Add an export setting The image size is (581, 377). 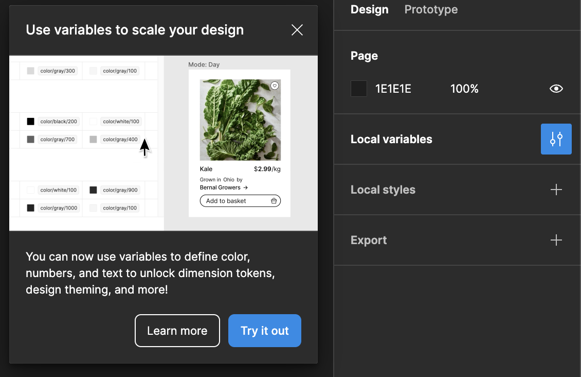(x=556, y=240)
